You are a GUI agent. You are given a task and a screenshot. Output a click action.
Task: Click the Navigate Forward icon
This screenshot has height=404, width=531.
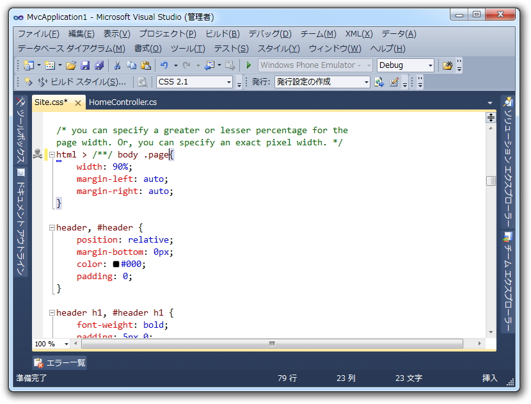pyautogui.click(x=230, y=65)
